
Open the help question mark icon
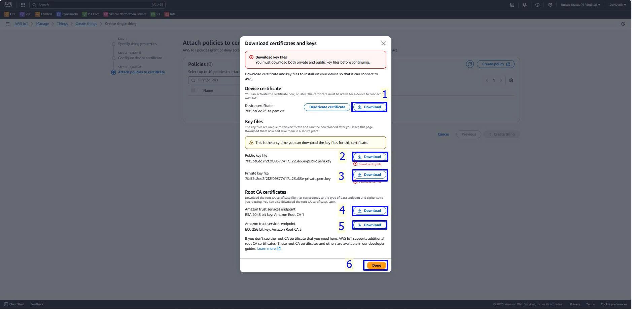(537, 5)
